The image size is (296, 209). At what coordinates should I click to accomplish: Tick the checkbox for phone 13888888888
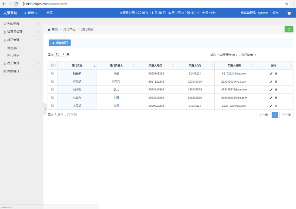point(52,97)
